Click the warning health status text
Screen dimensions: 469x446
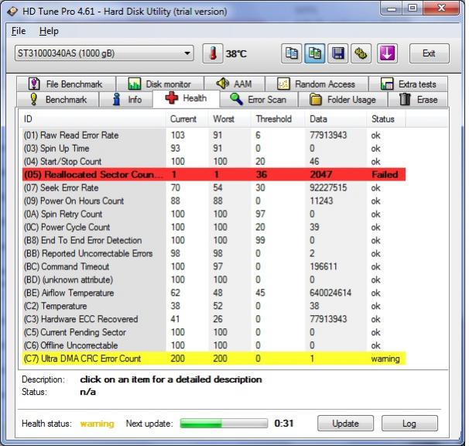[98, 424]
